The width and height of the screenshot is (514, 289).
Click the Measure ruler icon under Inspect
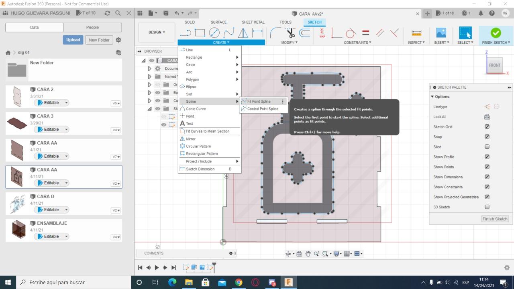coord(416,33)
